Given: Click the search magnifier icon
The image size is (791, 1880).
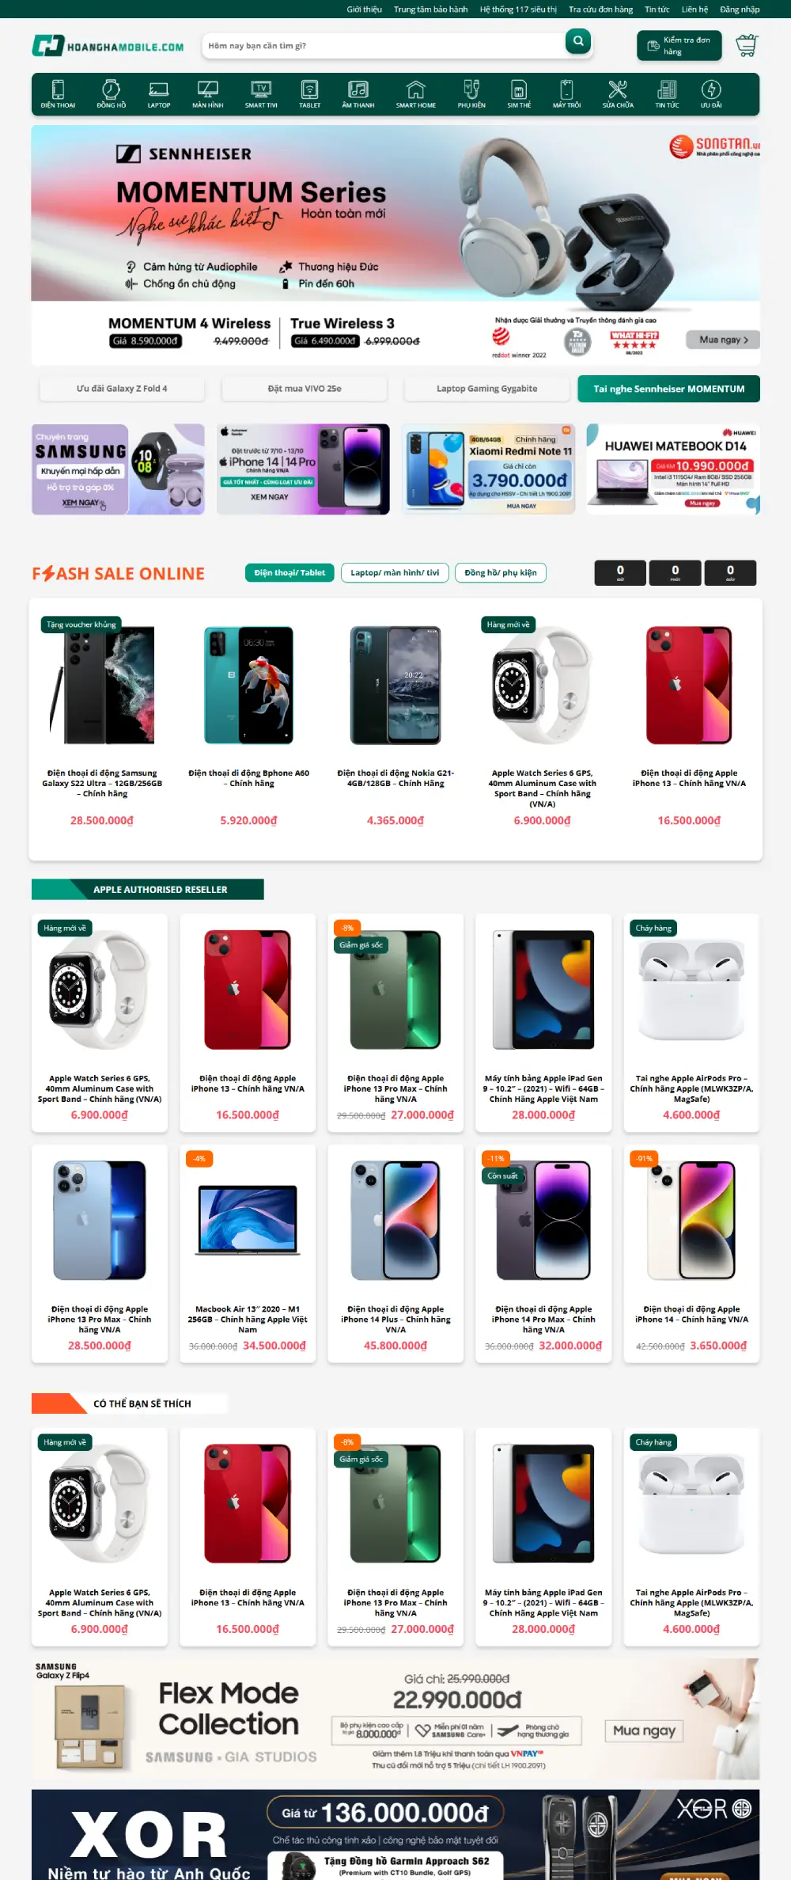Looking at the screenshot, I should 578,41.
